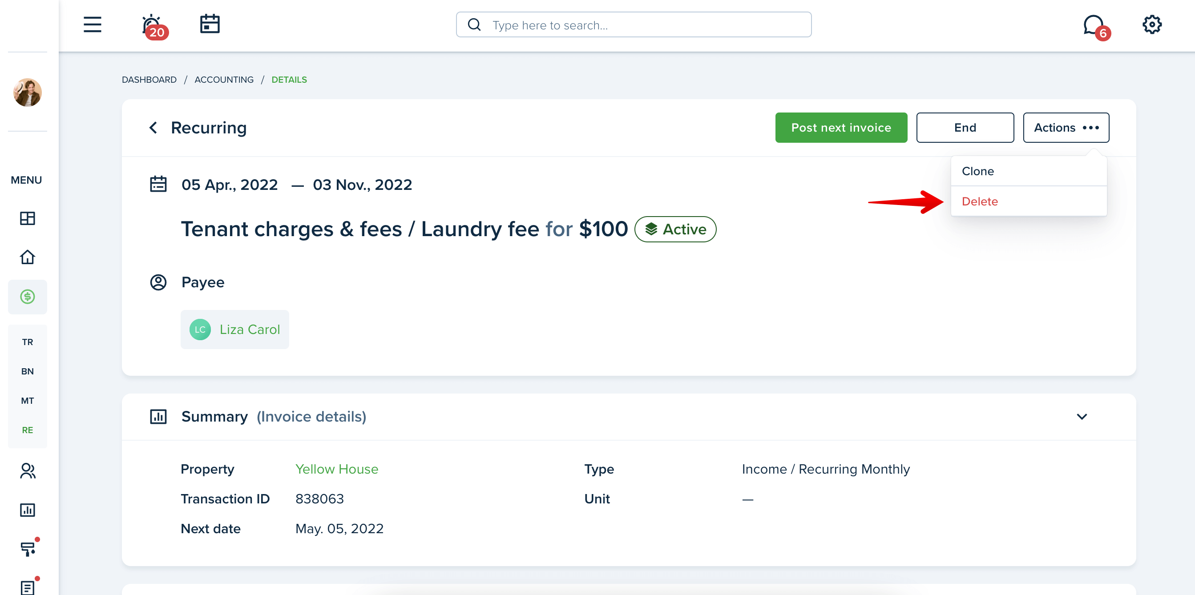Open the alarm notifications with 20 badge
Screen dimensions: 1195x595
coord(154,26)
